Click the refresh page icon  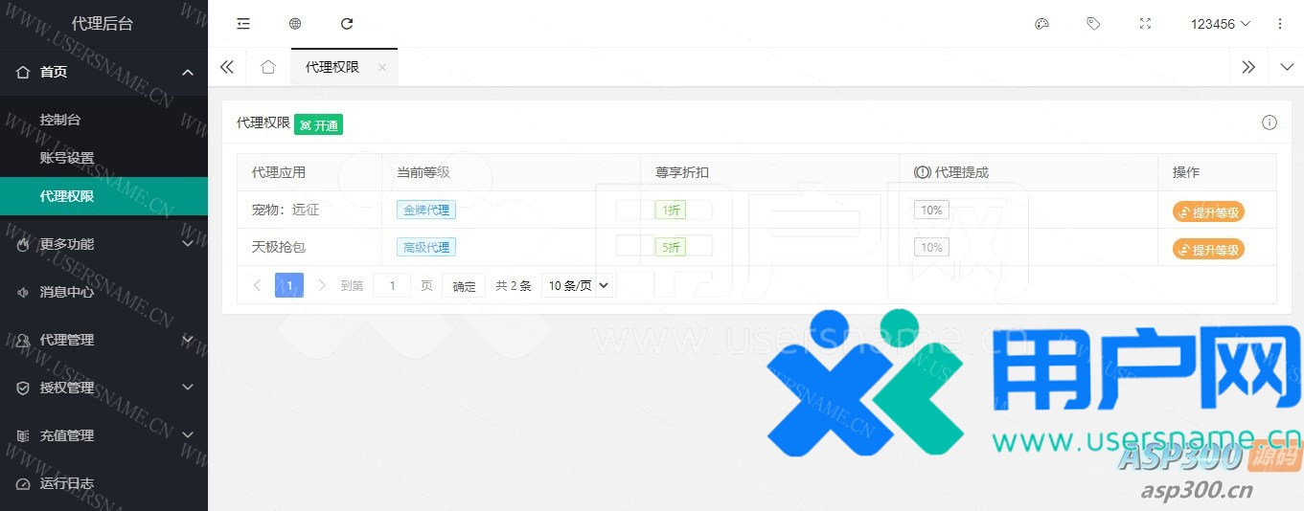click(x=347, y=24)
